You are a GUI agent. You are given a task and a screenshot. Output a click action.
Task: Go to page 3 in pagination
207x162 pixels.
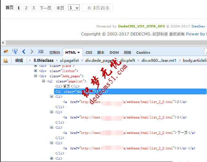[33, 8]
